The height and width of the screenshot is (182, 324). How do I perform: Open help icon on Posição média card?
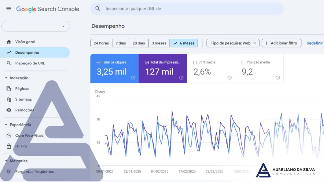pyautogui.click(x=278, y=78)
